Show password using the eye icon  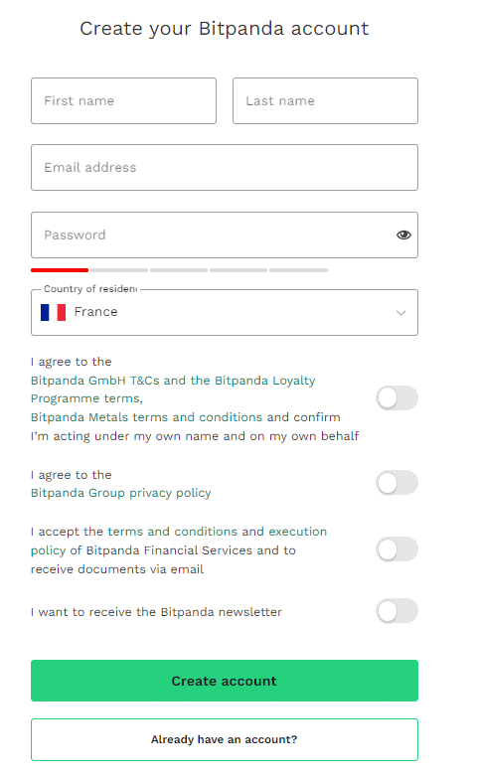coord(403,234)
